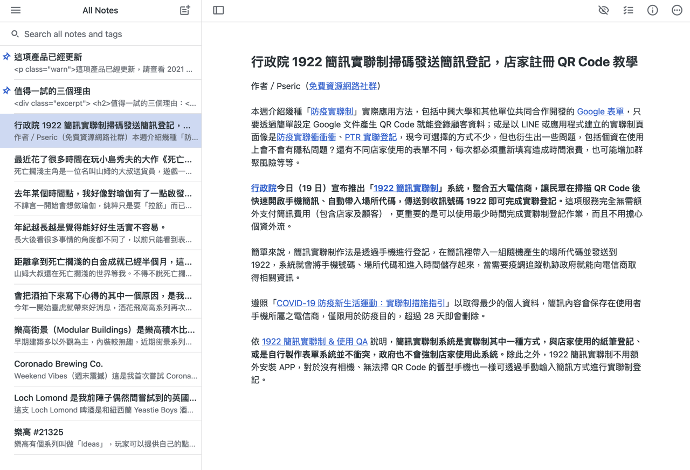
Task: Open the bold 1922 簡訊實聯制 link
Action: 406,188
